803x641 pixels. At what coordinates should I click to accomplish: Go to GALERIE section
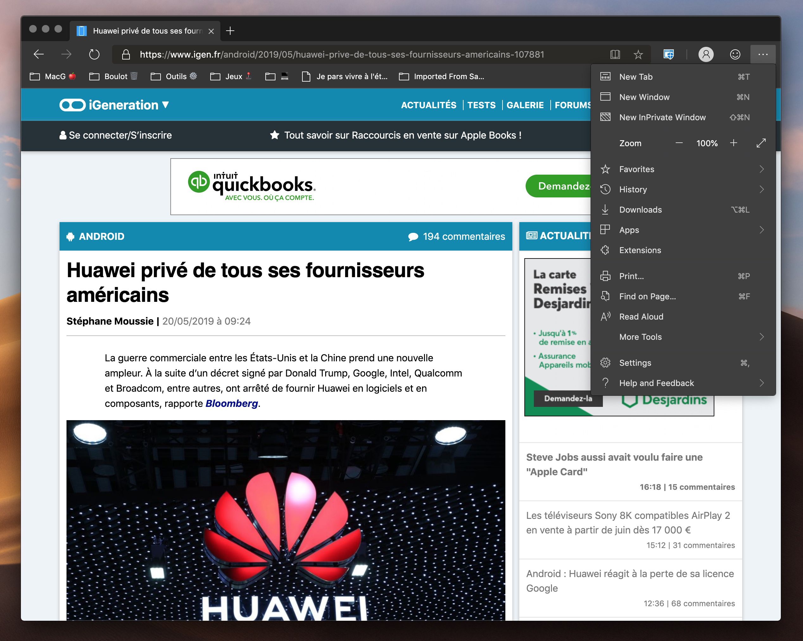tap(525, 105)
